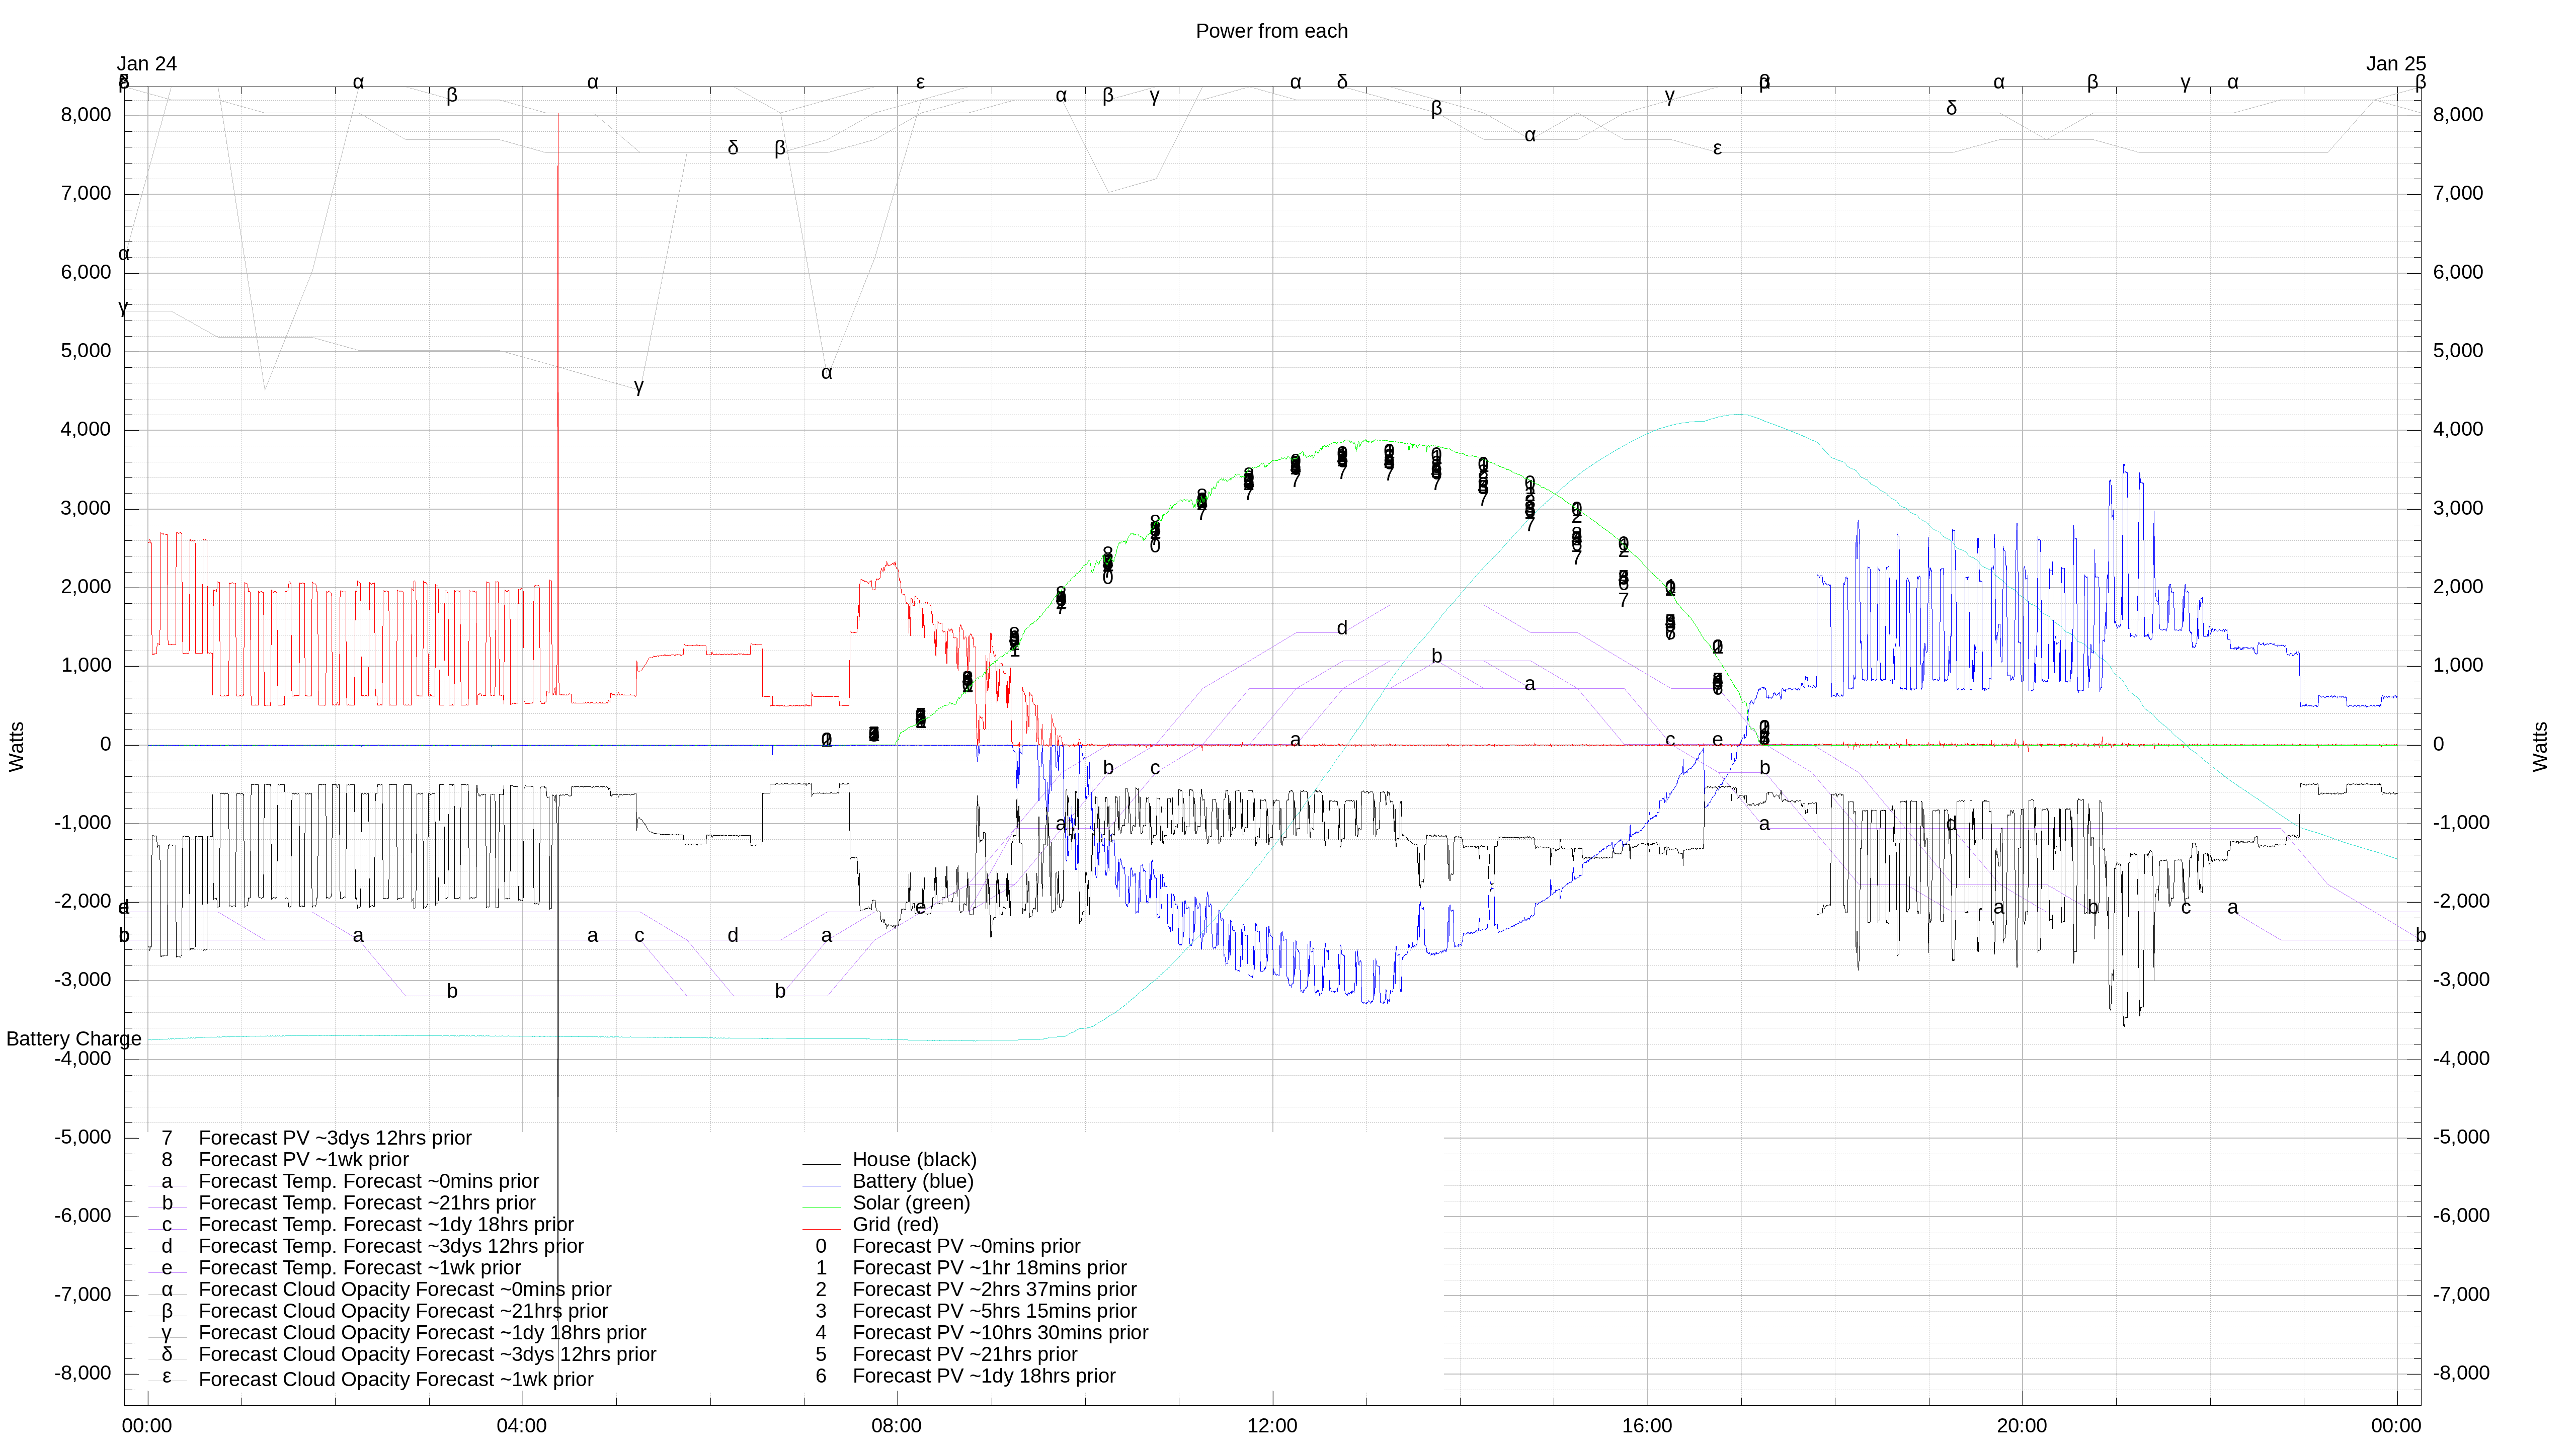The width and height of the screenshot is (2576, 1449).
Task: Click legend entry 'Forecast PV ~5hrs 15mins prior'
Action: tap(994, 1312)
